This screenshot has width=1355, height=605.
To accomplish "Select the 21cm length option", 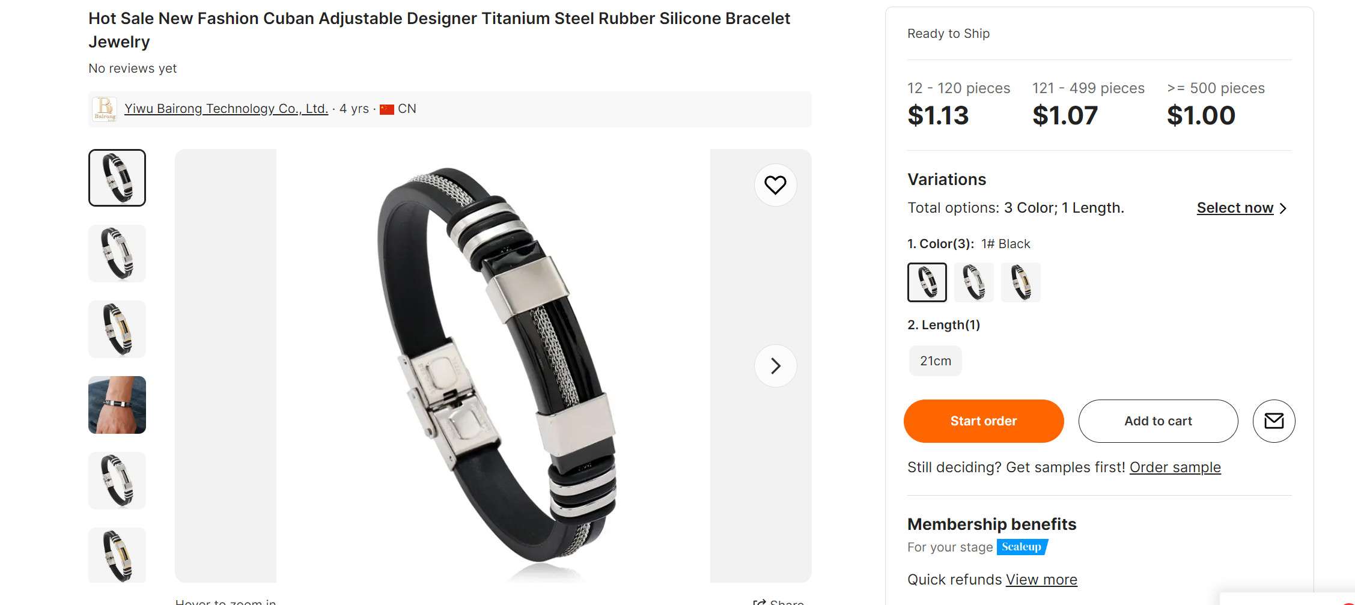I will (x=936, y=361).
